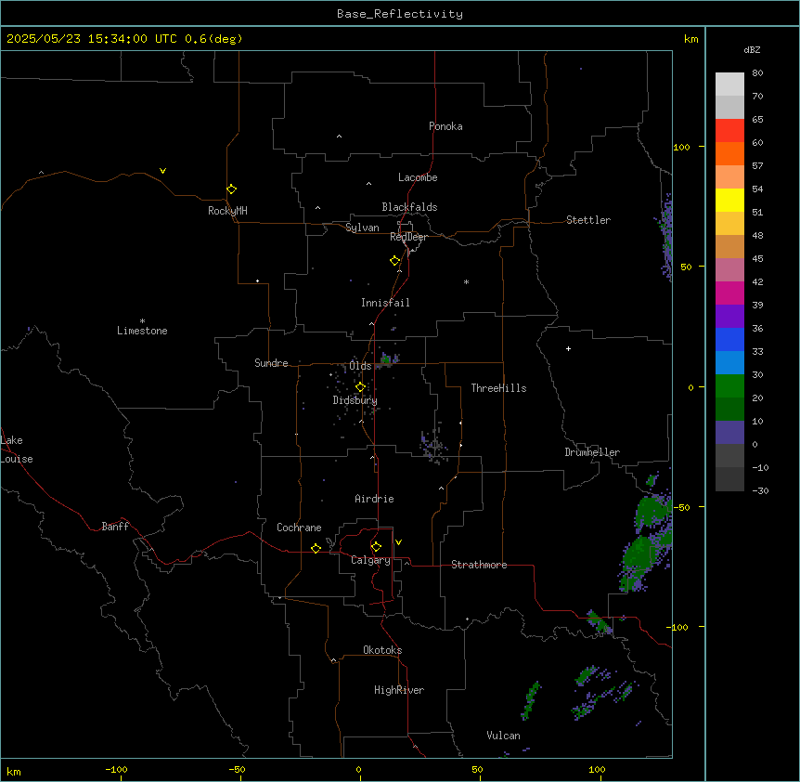Click the HighRiver label
This screenshot has width=800, height=782.
tap(399, 690)
